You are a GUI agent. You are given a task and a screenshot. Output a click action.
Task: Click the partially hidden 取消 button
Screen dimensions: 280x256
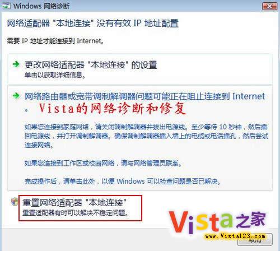coord(255,241)
